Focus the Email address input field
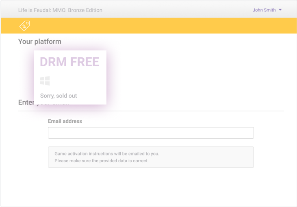The width and height of the screenshot is (297, 207). (151, 133)
